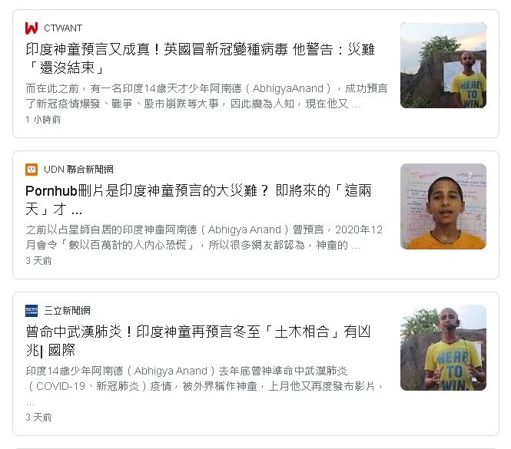This screenshot has width=511, height=449.
Task: Click the '3 天前' timestamp on UDN card
Action: click(x=38, y=261)
